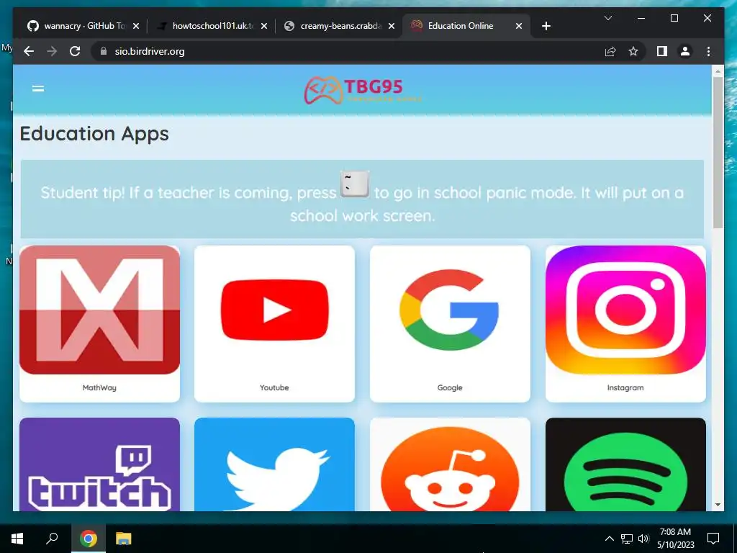Go forward in browser history
The height and width of the screenshot is (553, 737).
(52, 51)
